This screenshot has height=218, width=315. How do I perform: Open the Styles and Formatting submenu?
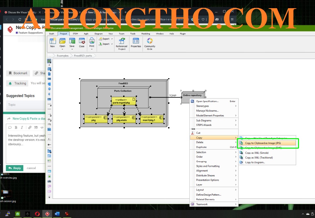coord(214,166)
